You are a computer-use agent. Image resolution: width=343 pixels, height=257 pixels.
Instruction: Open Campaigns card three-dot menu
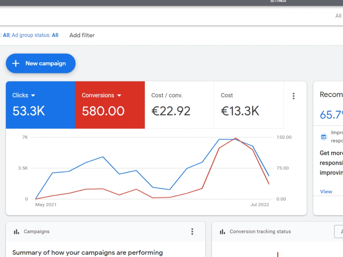192,232
